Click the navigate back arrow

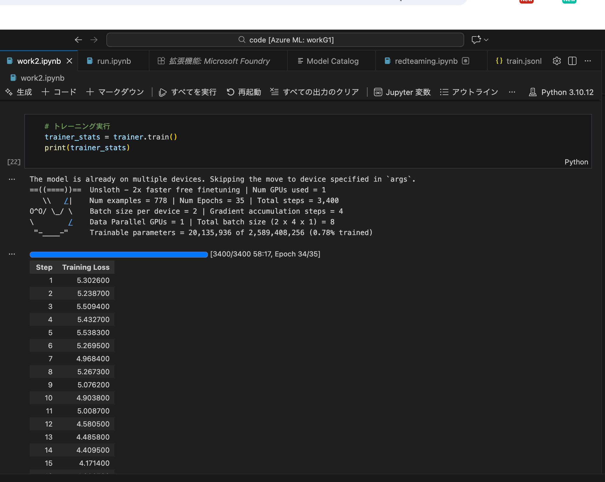tap(78, 40)
